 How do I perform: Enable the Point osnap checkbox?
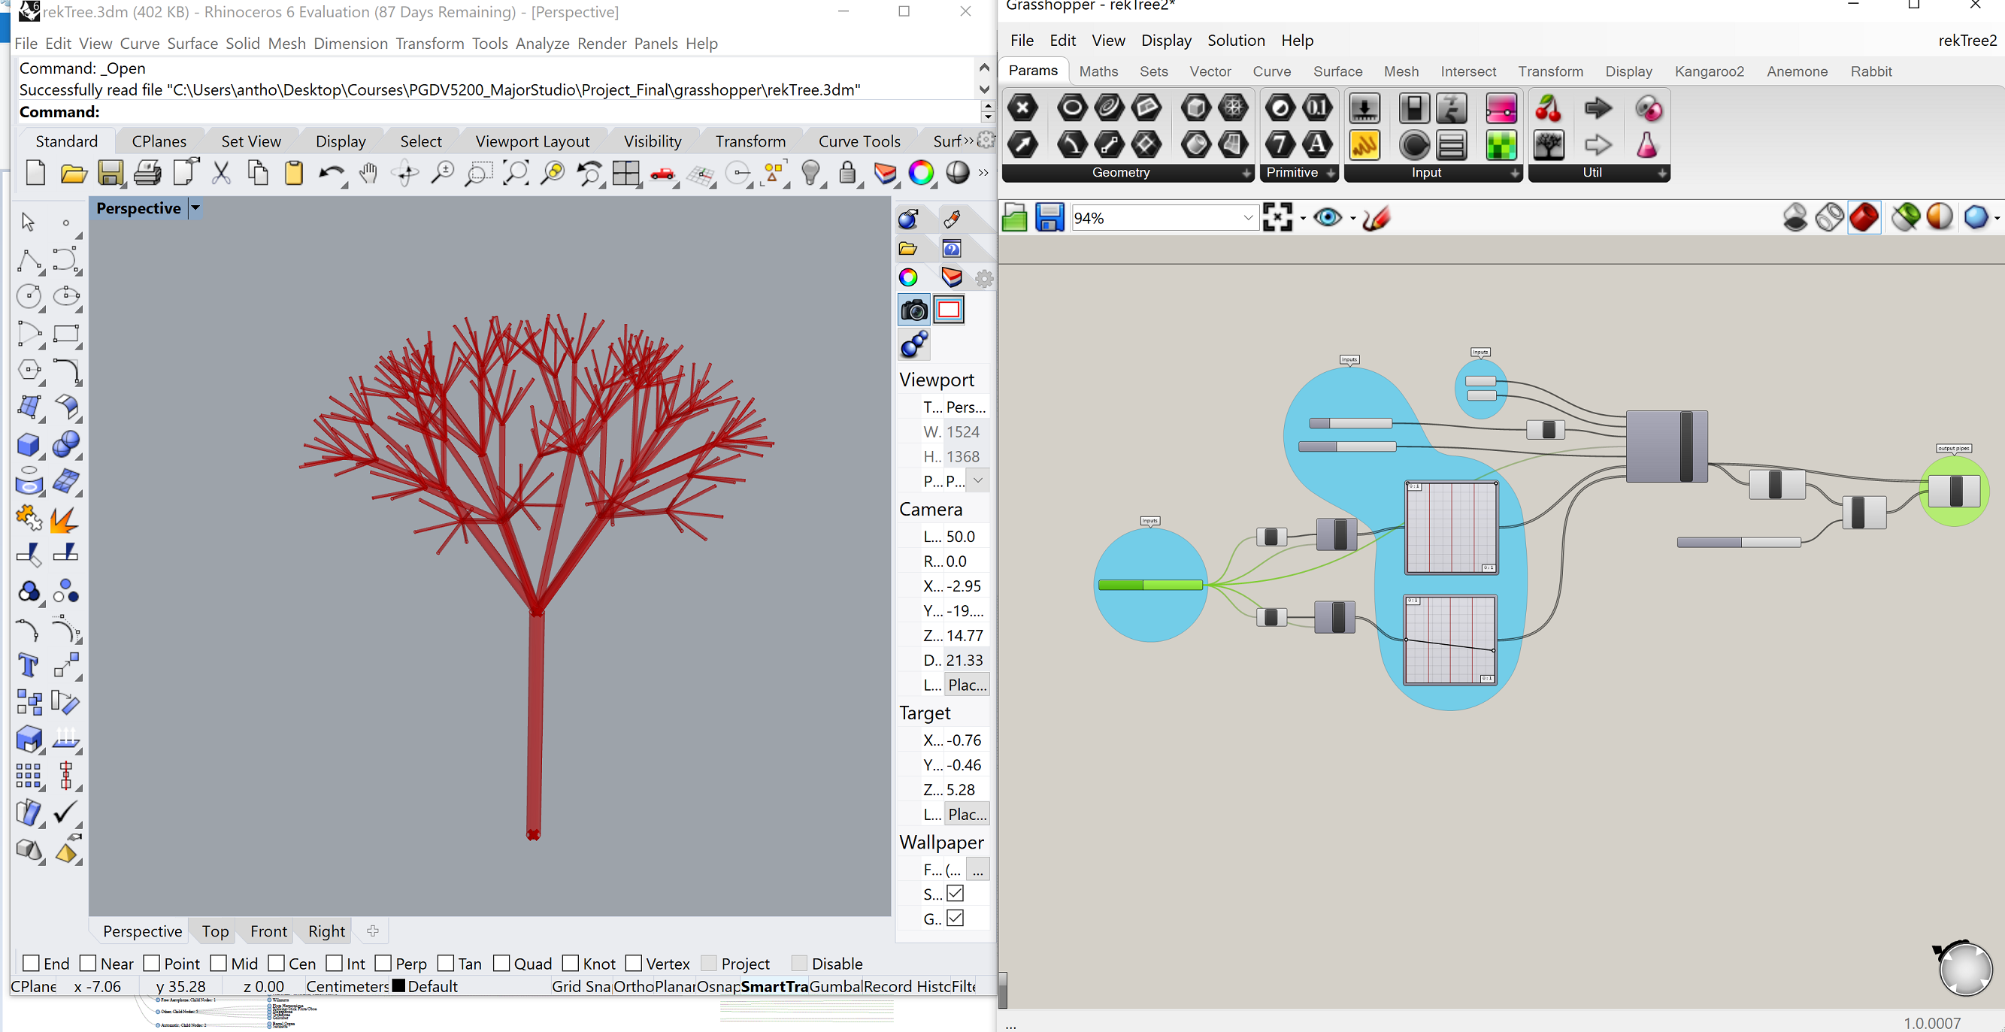(x=152, y=963)
